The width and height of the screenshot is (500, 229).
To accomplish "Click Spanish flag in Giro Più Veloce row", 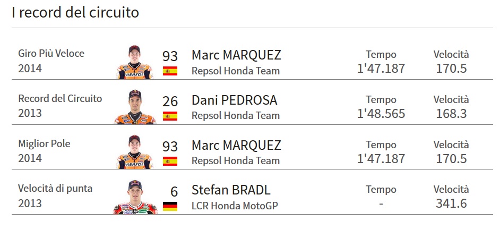I will coord(170,71).
